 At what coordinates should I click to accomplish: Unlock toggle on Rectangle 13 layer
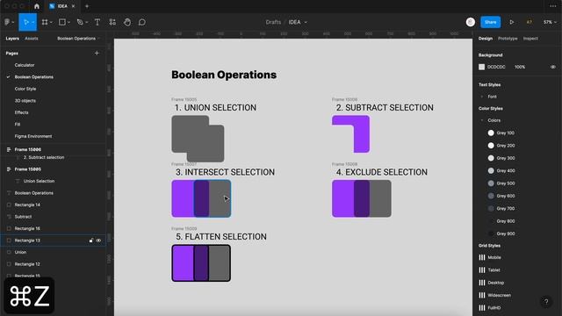[x=91, y=241]
